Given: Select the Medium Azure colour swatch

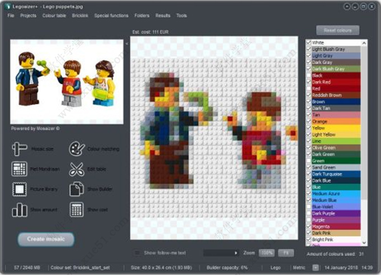Looking at the screenshot, I should point(336,193).
